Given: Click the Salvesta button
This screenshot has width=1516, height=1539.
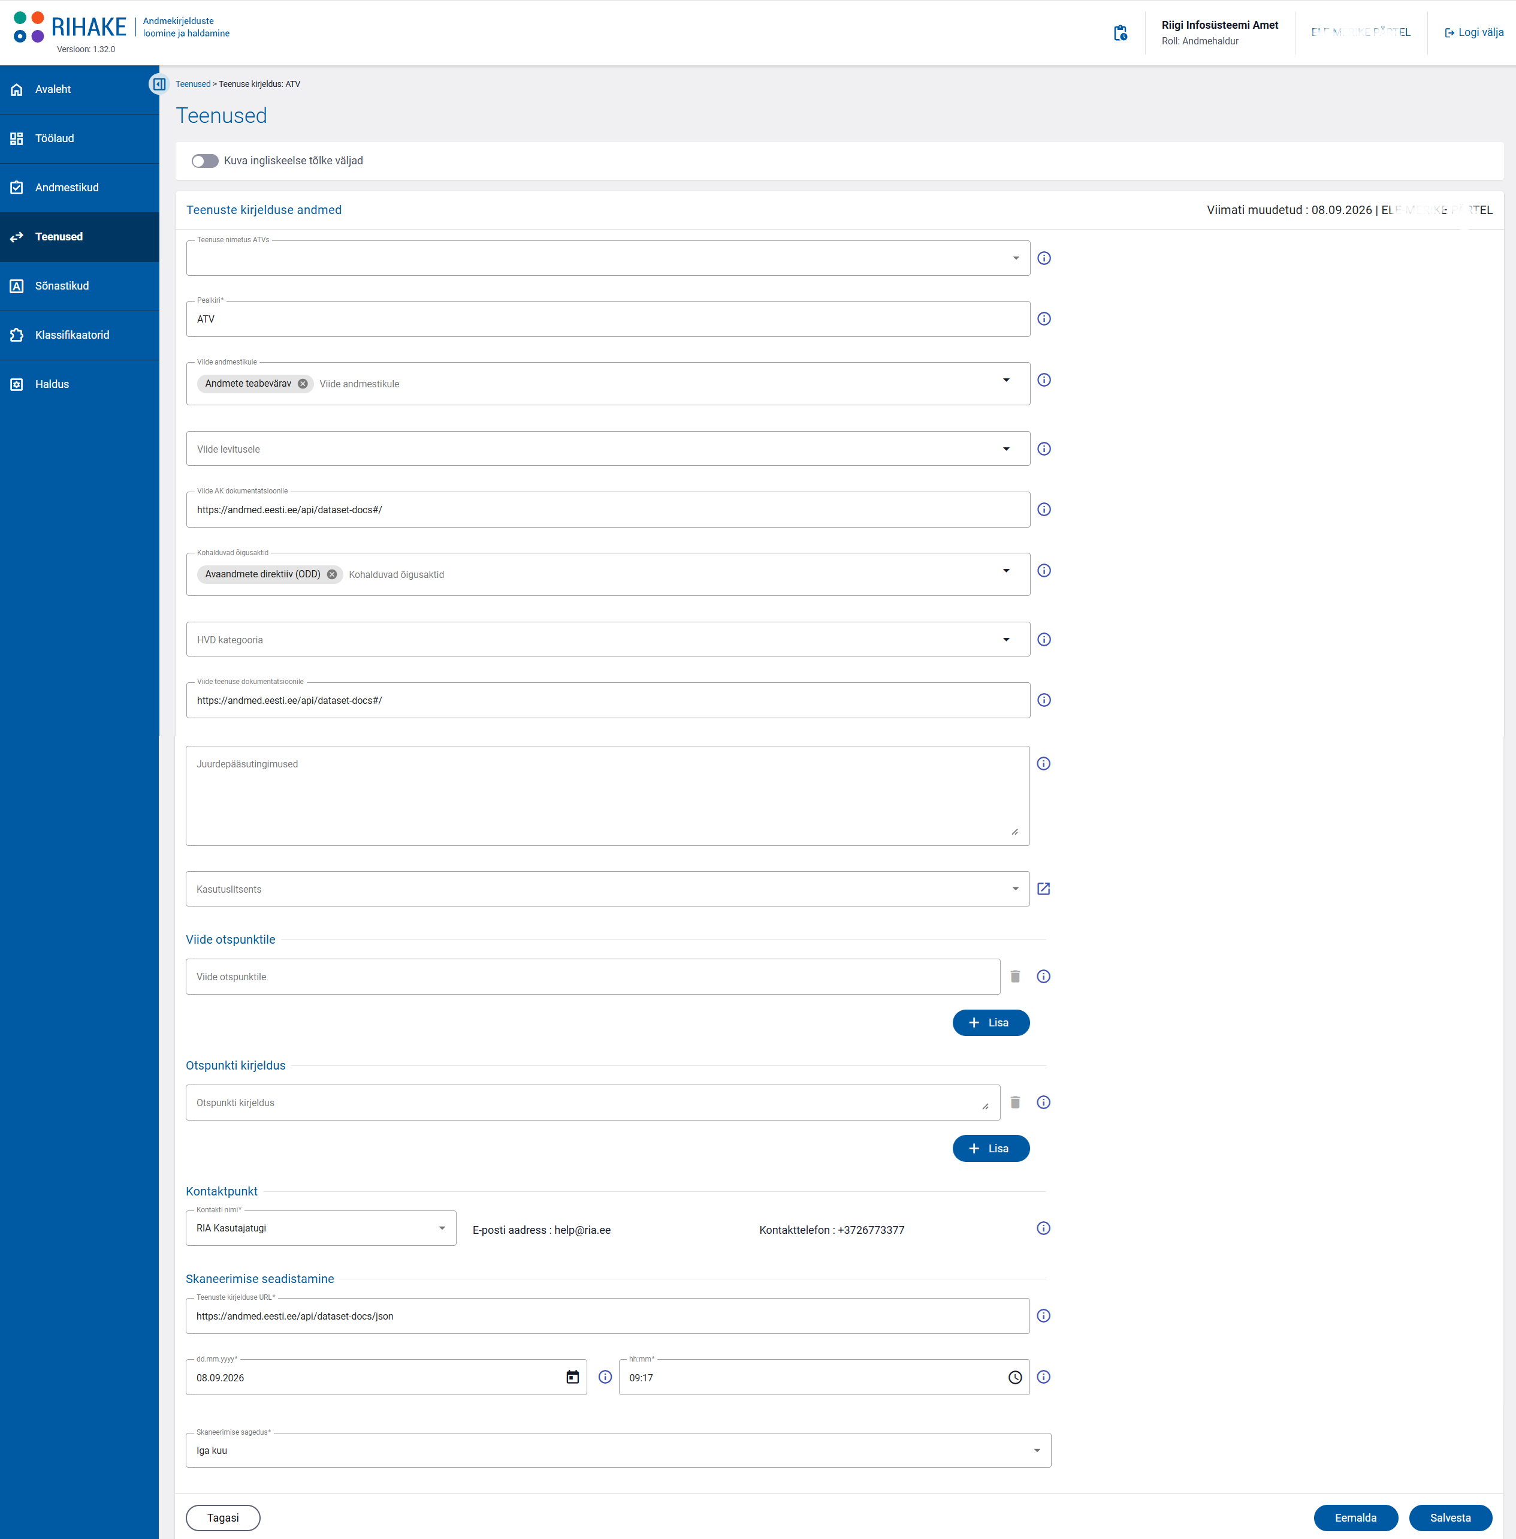Looking at the screenshot, I should [x=1450, y=1517].
